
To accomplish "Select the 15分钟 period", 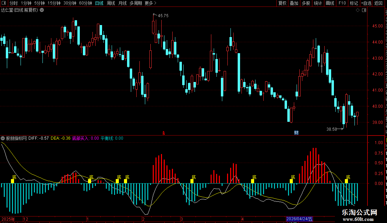I will [x=54, y=3].
